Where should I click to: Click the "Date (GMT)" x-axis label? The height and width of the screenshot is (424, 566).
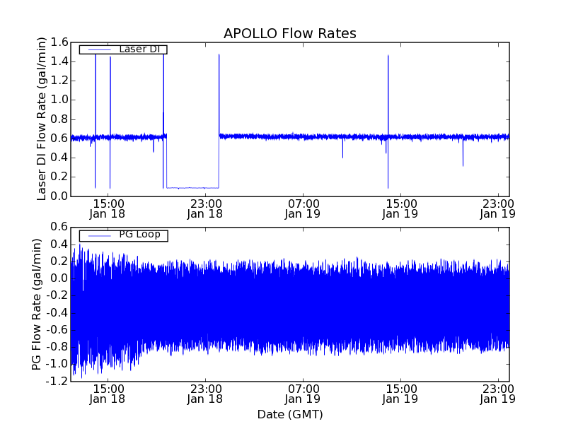pos(290,414)
